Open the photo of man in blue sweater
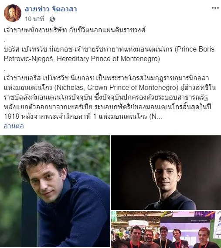 pos(55,191)
